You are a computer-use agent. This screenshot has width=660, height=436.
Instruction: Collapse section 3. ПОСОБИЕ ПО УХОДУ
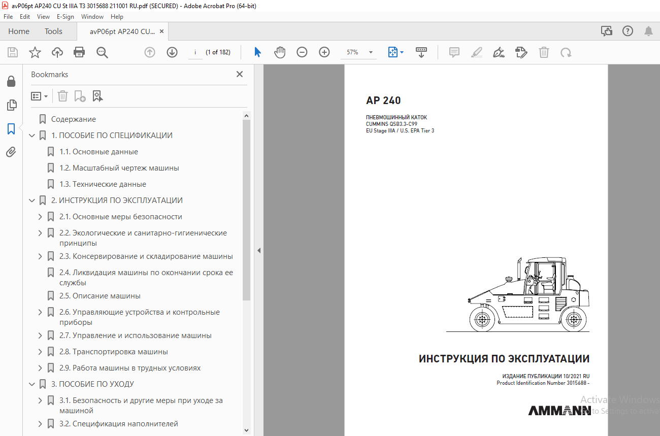32,384
